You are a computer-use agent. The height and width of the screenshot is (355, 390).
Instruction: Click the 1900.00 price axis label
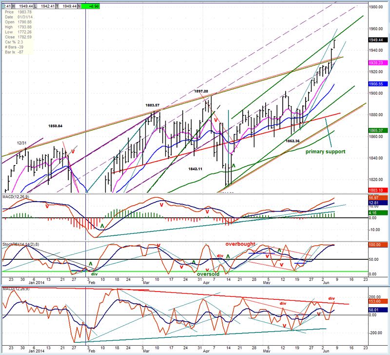coord(375,93)
